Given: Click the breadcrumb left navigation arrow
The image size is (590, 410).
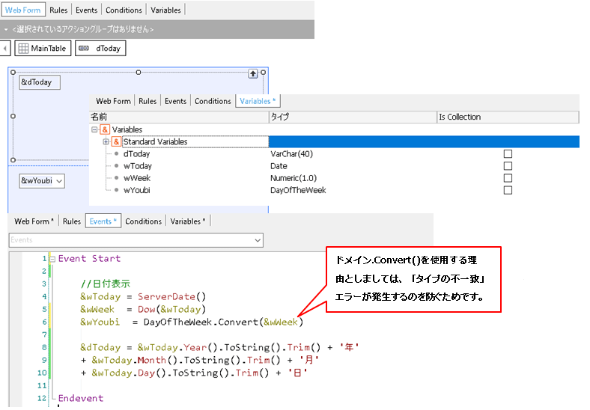Looking at the screenshot, I should click(x=5, y=48).
